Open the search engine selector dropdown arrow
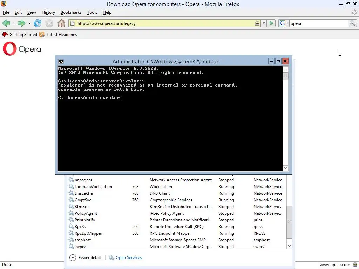Screen dimensions: 359x269 pos(287,23)
